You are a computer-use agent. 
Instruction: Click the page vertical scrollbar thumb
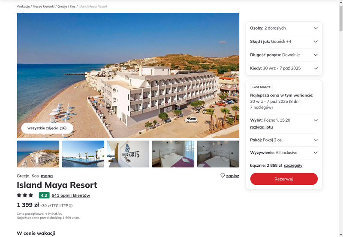pos(341,18)
